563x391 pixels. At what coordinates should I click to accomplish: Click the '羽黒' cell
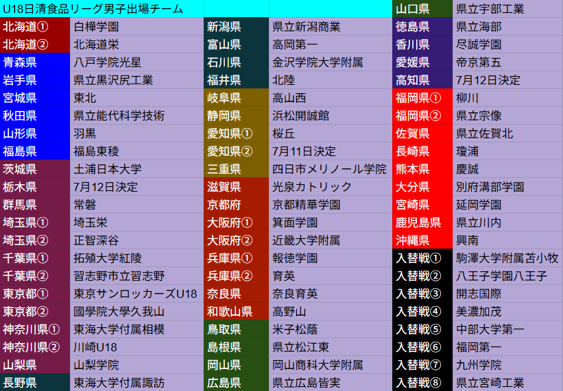pos(136,134)
